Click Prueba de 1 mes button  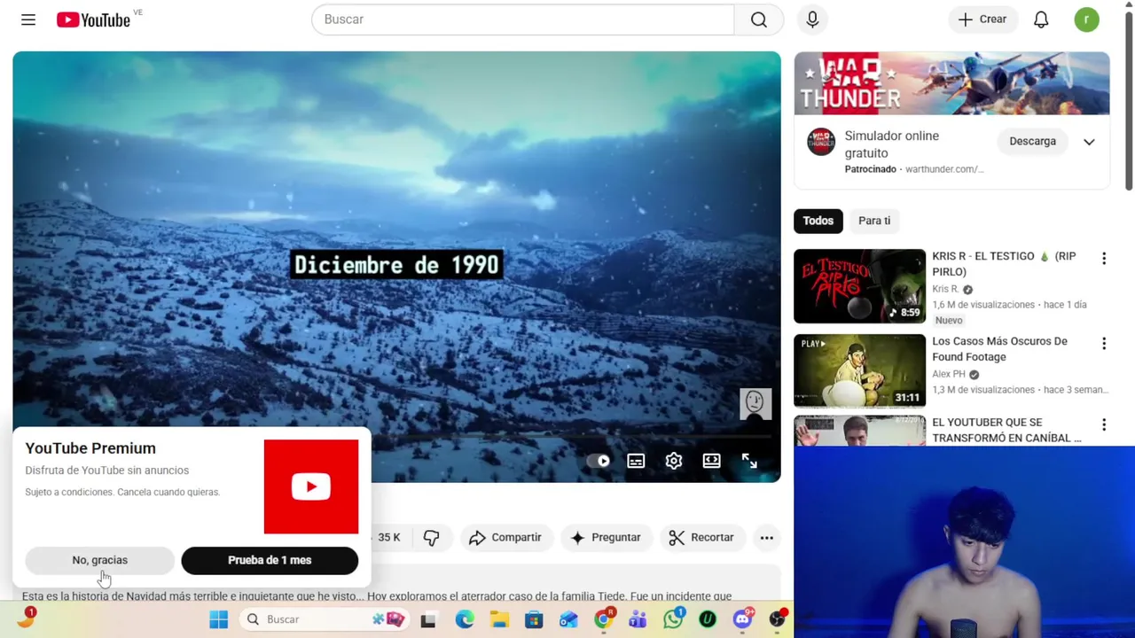pyautogui.click(x=270, y=560)
